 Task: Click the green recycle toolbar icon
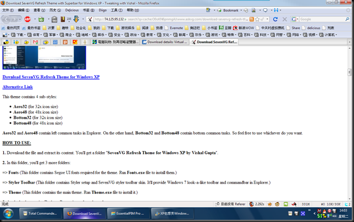pyautogui.click(x=41, y=19)
